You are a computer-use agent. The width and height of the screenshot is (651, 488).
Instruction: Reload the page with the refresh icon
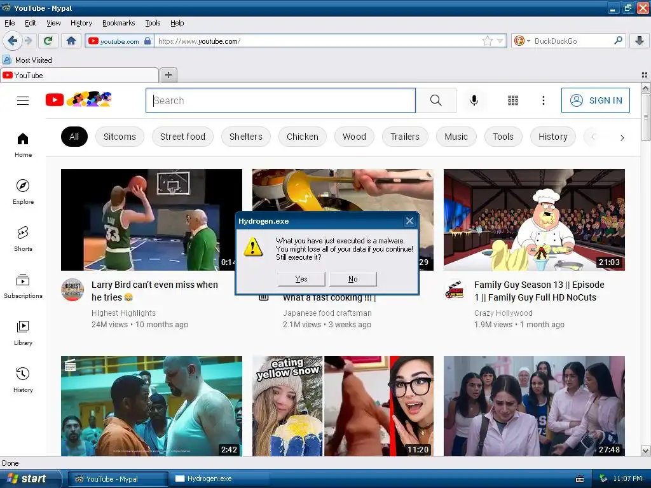pos(48,41)
